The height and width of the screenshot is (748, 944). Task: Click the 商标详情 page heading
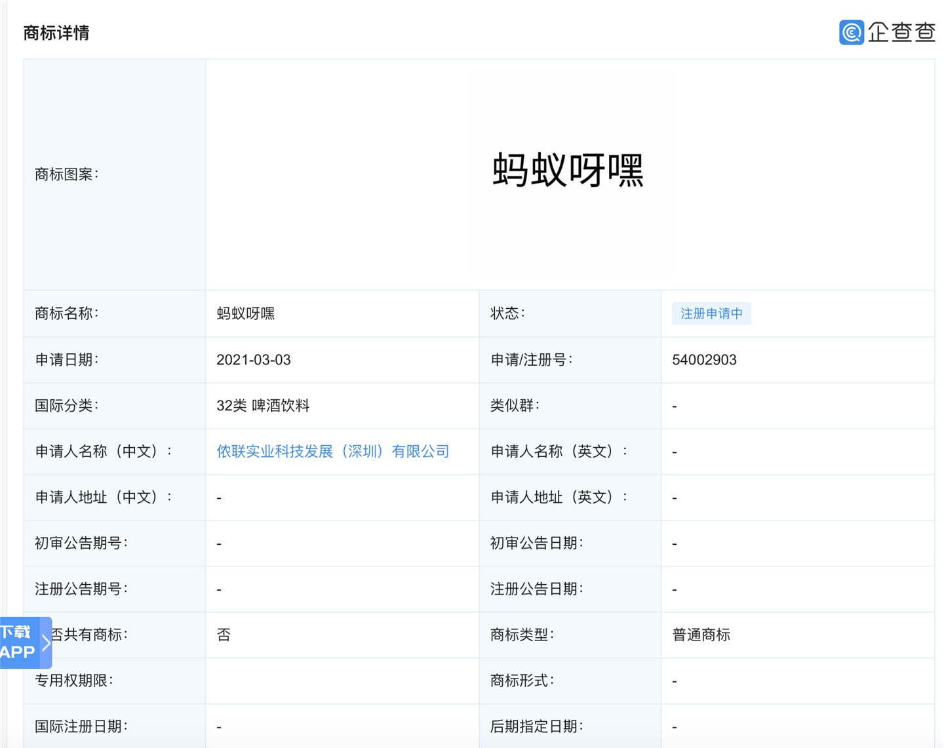(x=56, y=33)
